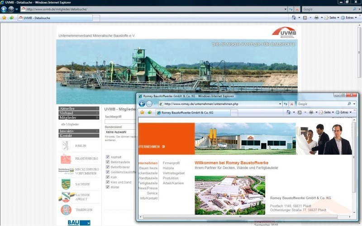Toggle the Gesteinsbaustoffe checkbox
Screen dimensions: 362x226
click(x=108, y=172)
